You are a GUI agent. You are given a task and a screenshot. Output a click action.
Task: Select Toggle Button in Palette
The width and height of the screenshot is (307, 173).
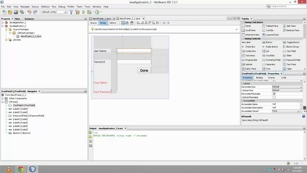pyautogui.click(x=291, y=42)
